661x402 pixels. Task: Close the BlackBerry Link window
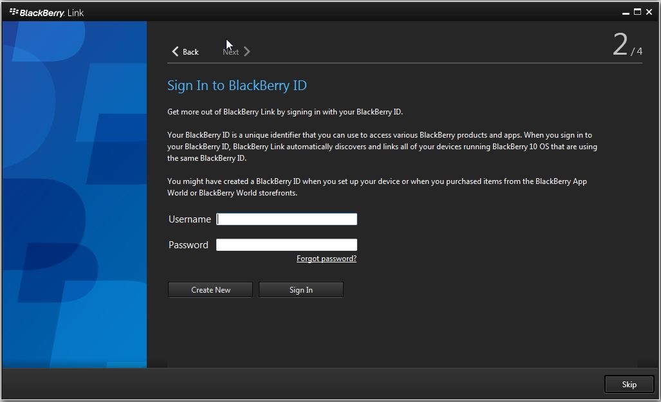649,12
